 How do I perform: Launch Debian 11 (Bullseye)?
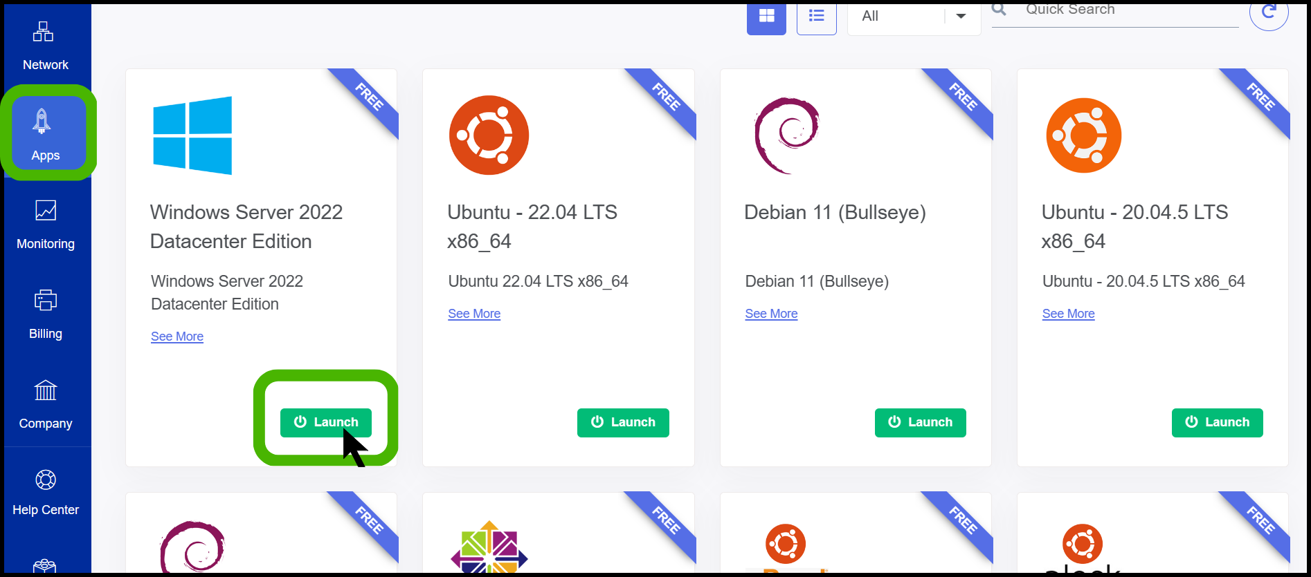point(920,422)
